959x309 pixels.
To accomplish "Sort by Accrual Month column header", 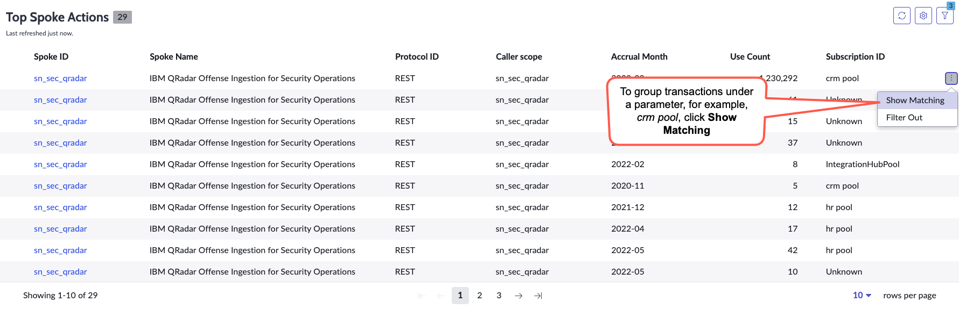I will 639,56.
